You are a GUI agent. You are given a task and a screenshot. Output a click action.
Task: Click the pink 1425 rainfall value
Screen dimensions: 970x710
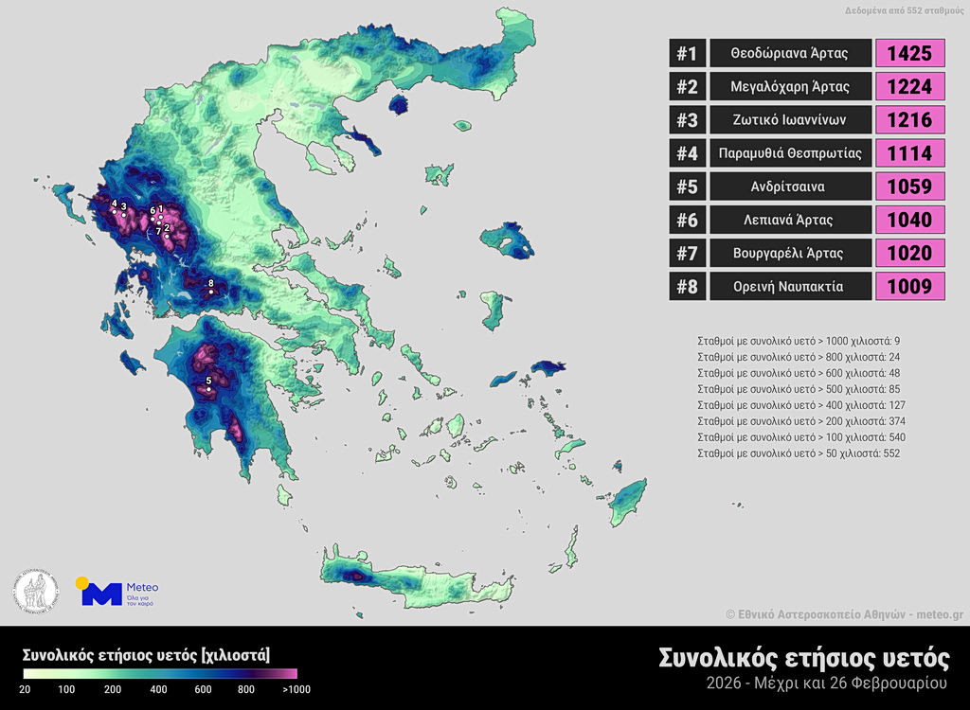(x=910, y=54)
